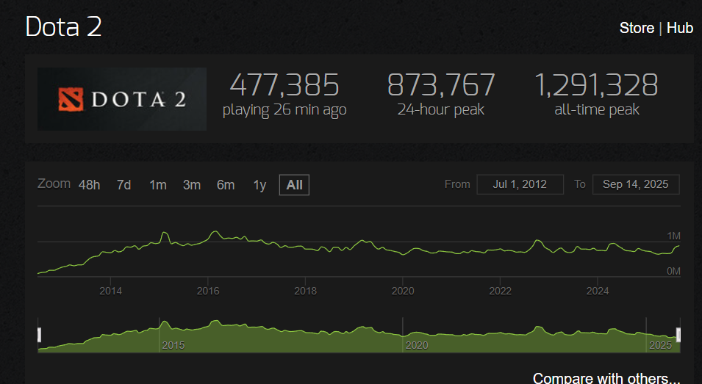Click the 873,767 24-hour peak figure
Image resolution: width=702 pixels, height=384 pixels.
[x=441, y=85]
